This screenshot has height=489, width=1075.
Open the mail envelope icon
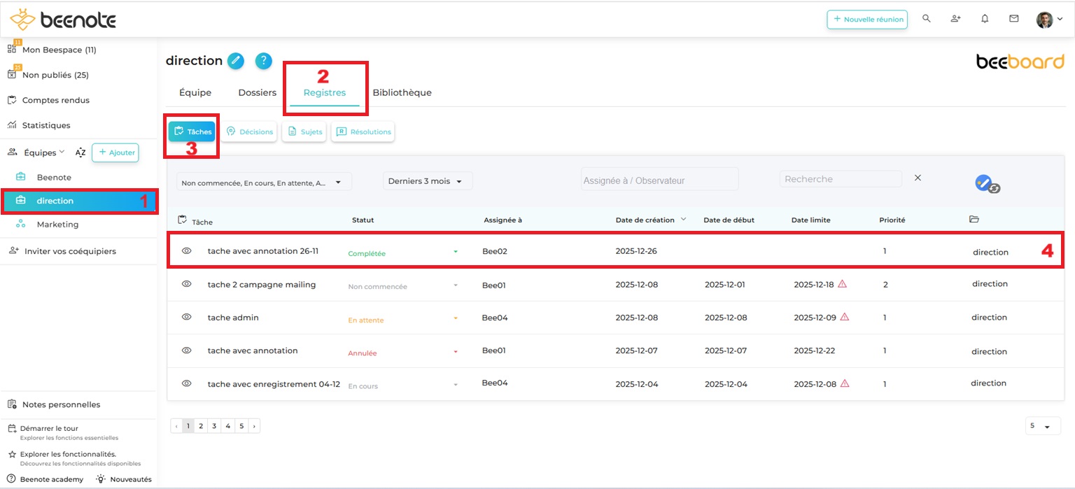tap(1013, 19)
